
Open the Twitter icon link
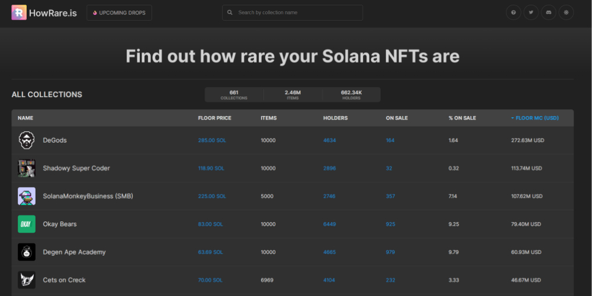(531, 12)
